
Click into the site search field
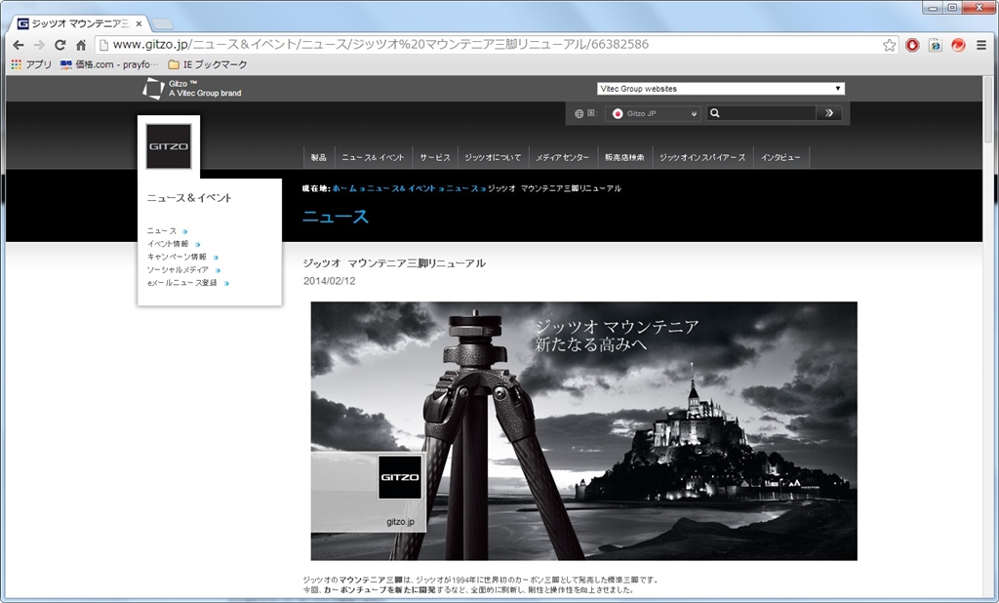(769, 113)
